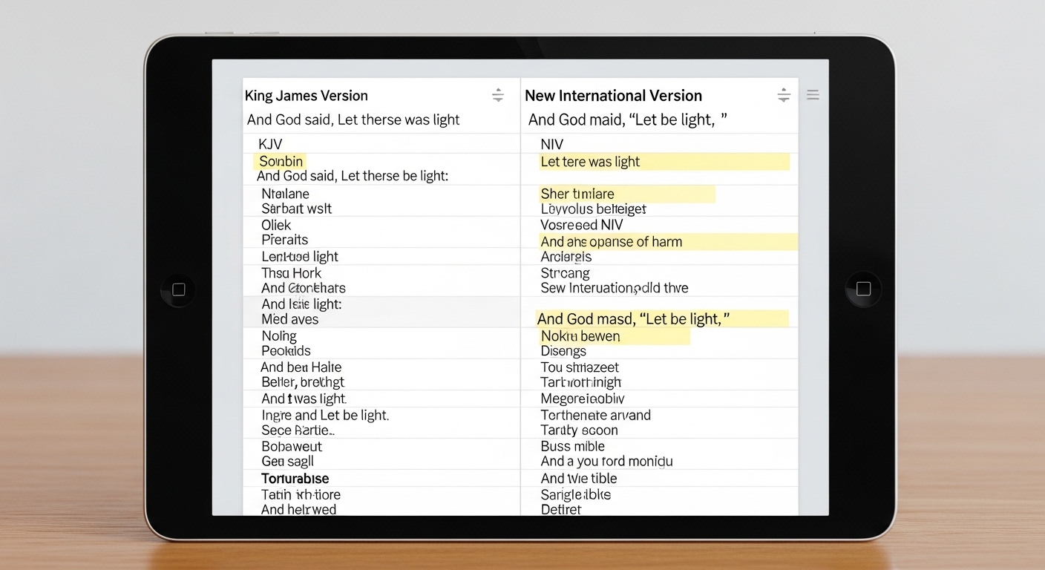Click the New International Version panel divider icon
Viewport: 1045px width, 570px height.
click(x=784, y=95)
